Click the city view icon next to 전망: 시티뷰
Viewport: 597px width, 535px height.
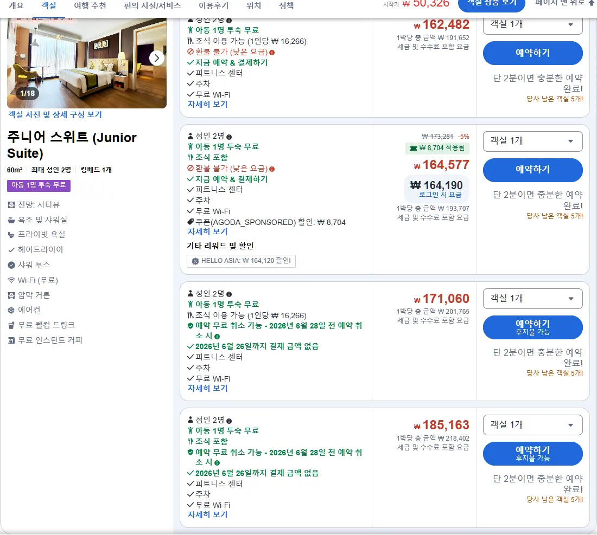11,205
